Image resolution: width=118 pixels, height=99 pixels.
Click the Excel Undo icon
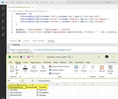32,57
